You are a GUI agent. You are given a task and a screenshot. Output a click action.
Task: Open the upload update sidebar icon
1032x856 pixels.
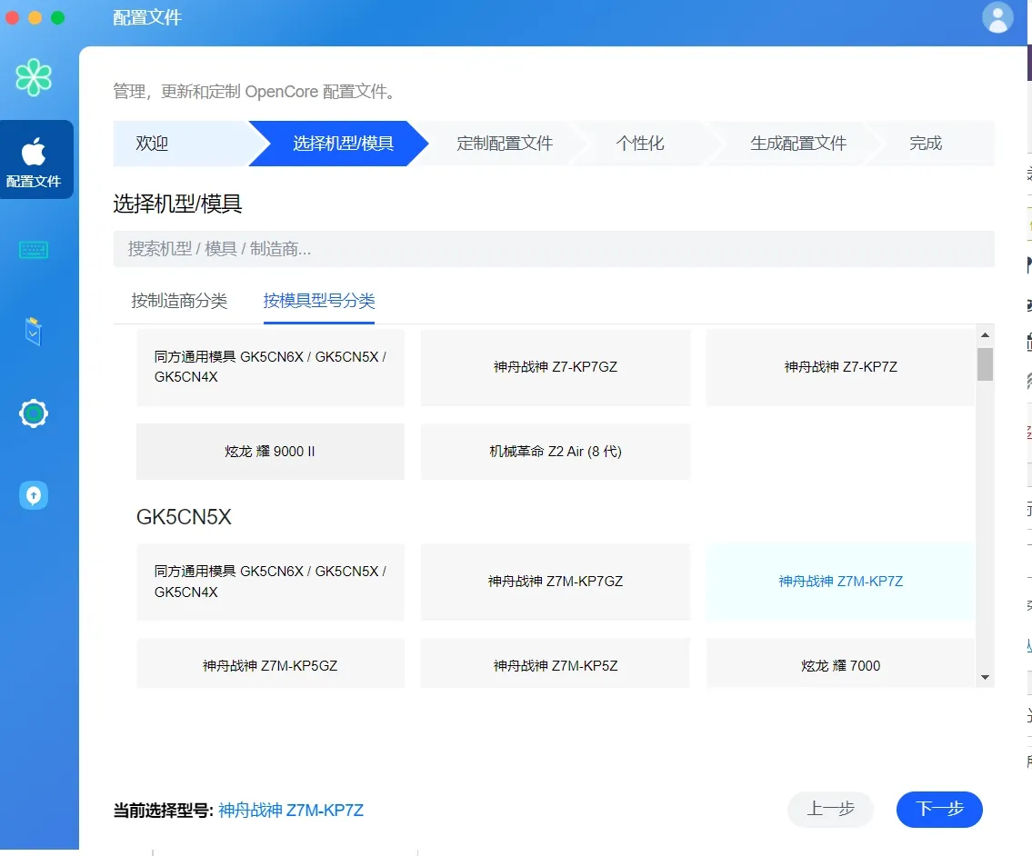34,495
